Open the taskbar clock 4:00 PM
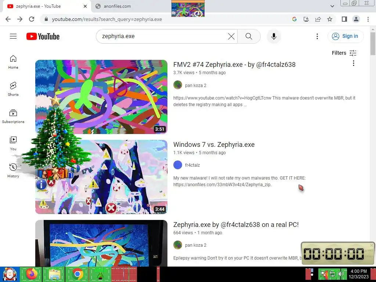 (x=358, y=274)
